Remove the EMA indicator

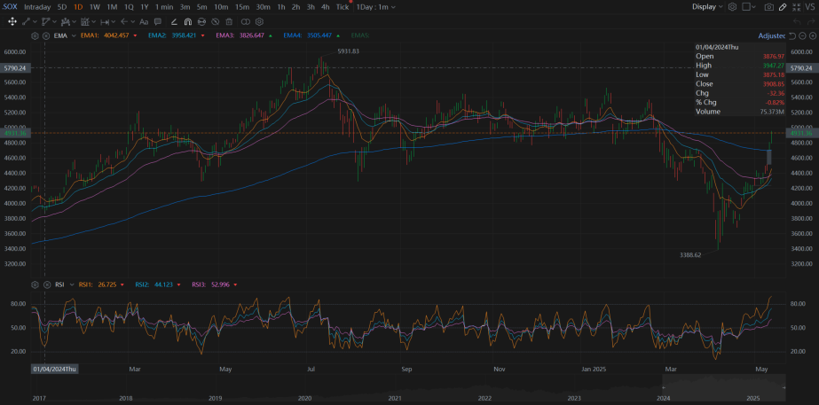coord(46,35)
